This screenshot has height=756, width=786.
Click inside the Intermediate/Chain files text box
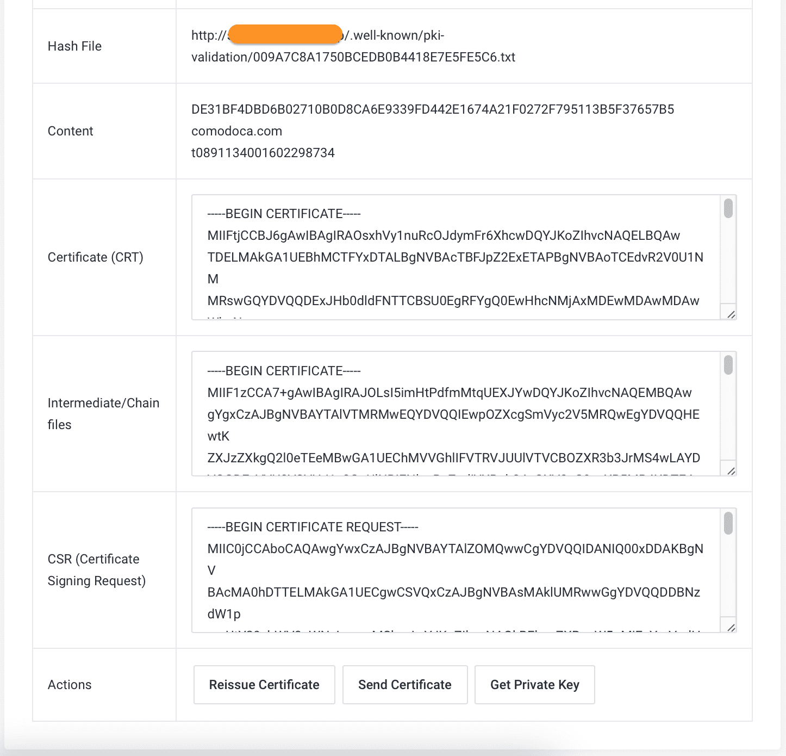coord(456,414)
